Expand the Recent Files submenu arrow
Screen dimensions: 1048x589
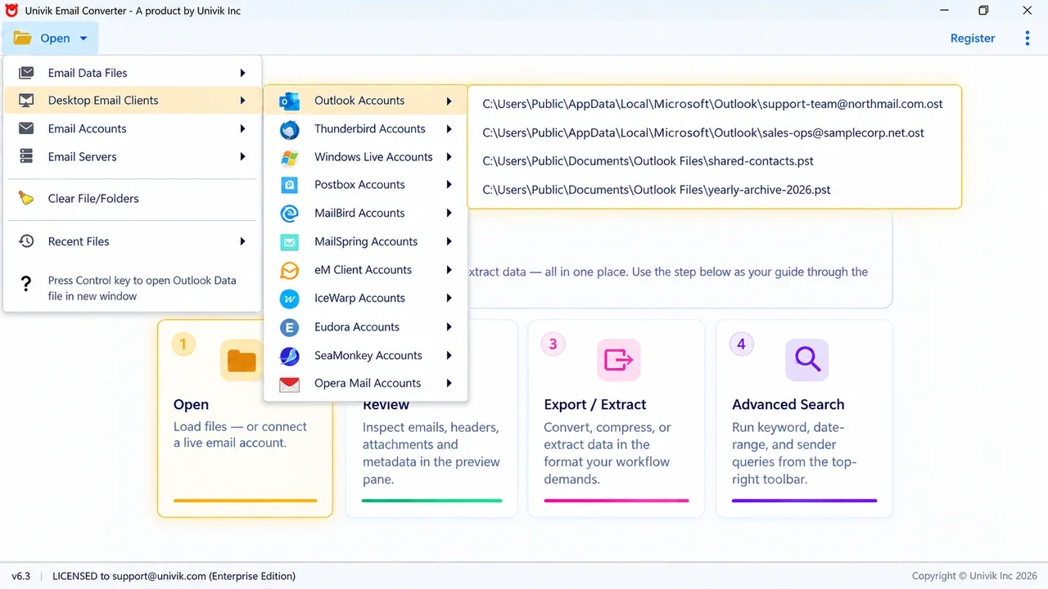click(x=242, y=241)
